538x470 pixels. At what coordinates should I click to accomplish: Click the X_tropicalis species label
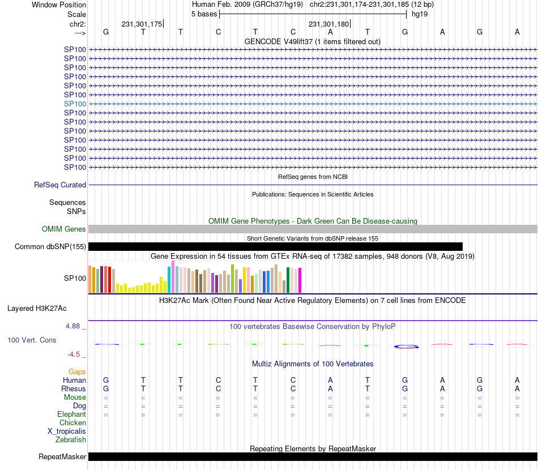coord(67,431)
